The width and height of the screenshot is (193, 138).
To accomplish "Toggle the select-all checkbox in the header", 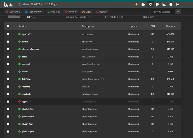I will pyautogui.click(x=8, y=26).
